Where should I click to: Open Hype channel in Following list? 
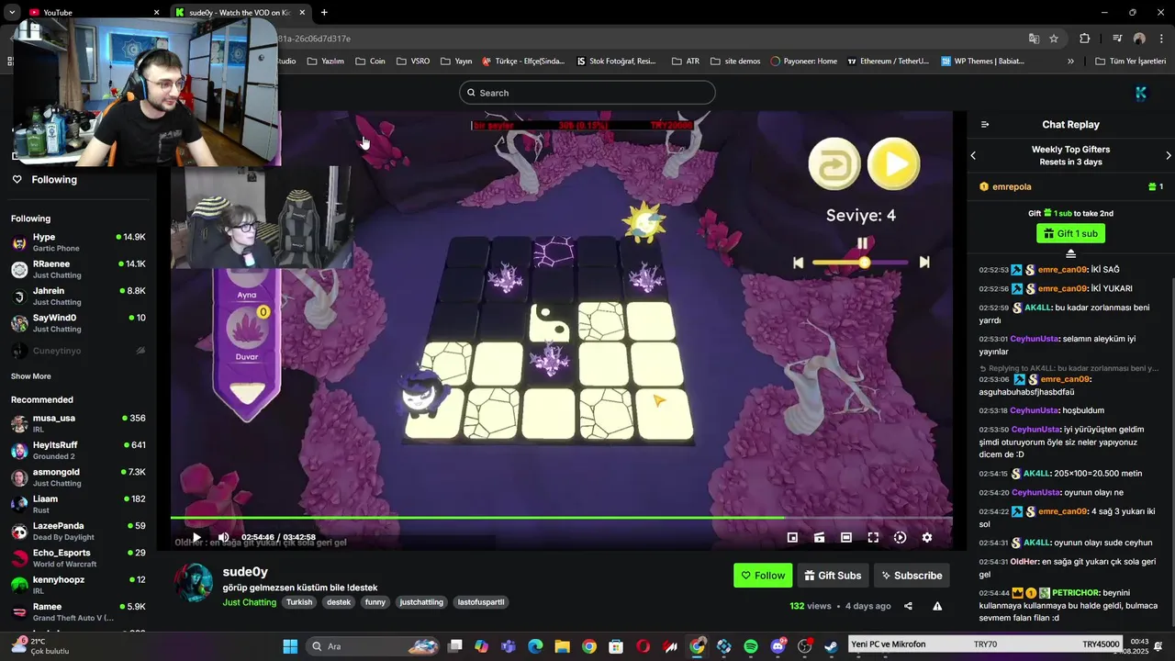click(x=78, y=242)
